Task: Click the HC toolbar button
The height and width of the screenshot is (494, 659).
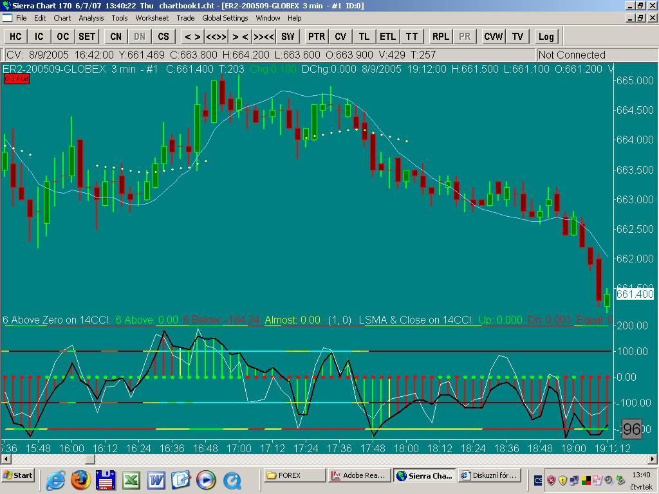Action: tap(15, 37)
